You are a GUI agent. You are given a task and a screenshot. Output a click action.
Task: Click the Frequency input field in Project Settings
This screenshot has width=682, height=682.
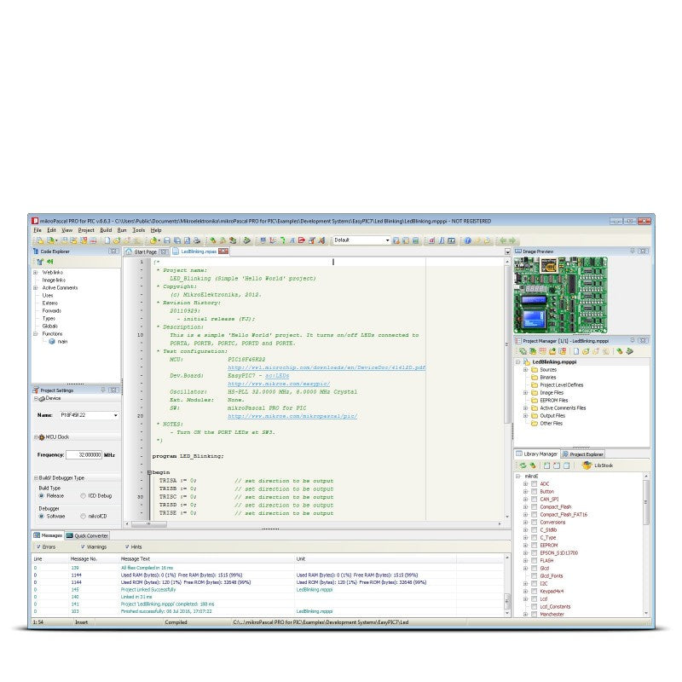click(x=84, y=454)
